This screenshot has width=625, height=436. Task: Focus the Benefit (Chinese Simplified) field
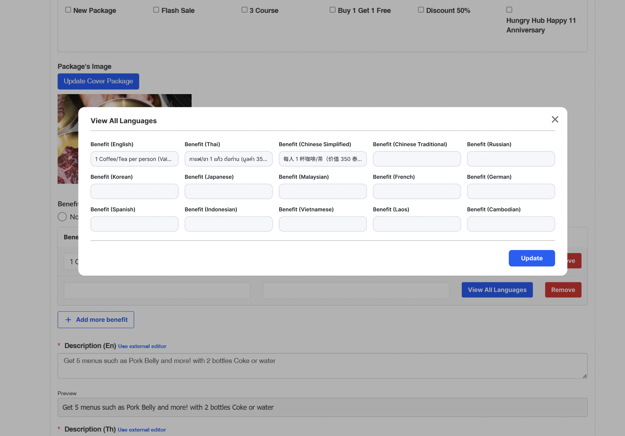[x=322, y=159]
